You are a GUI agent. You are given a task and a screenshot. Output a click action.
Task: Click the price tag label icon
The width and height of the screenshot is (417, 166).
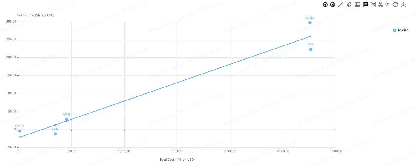(x=349, y=5)
